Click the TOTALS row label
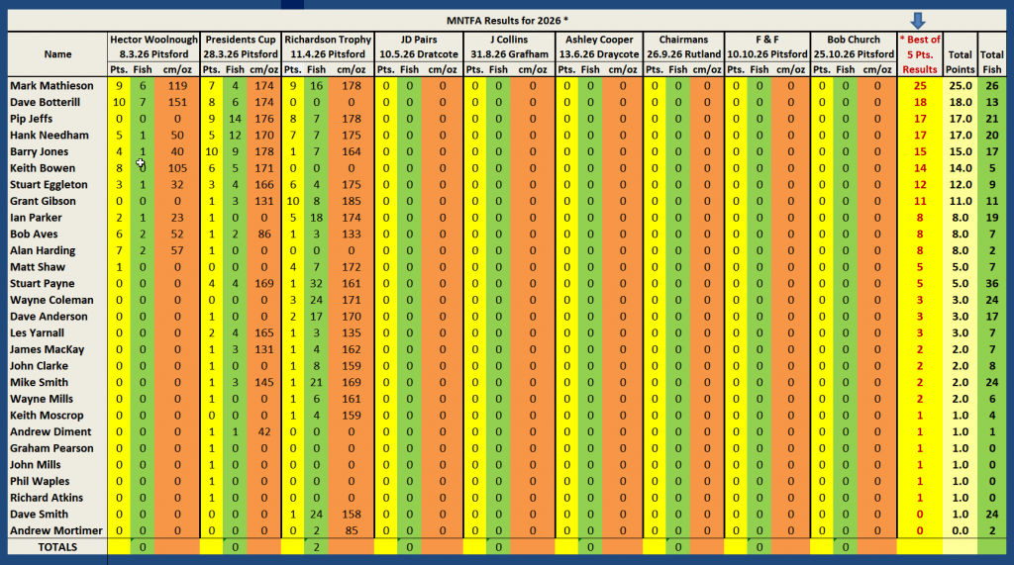Viewport: 1014px width, 565px height. (55, 547)
